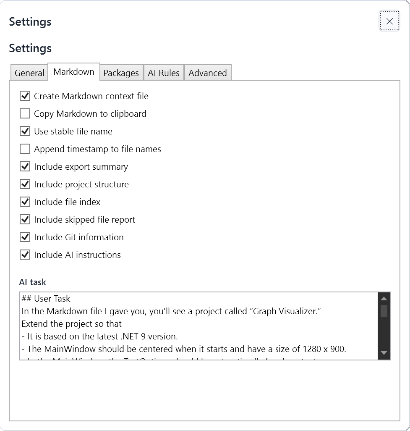This screenshot has width=410, height=431.
Task: Toggle Include file index checkbox
Action: pyautogui.click(x=25, y=202)
